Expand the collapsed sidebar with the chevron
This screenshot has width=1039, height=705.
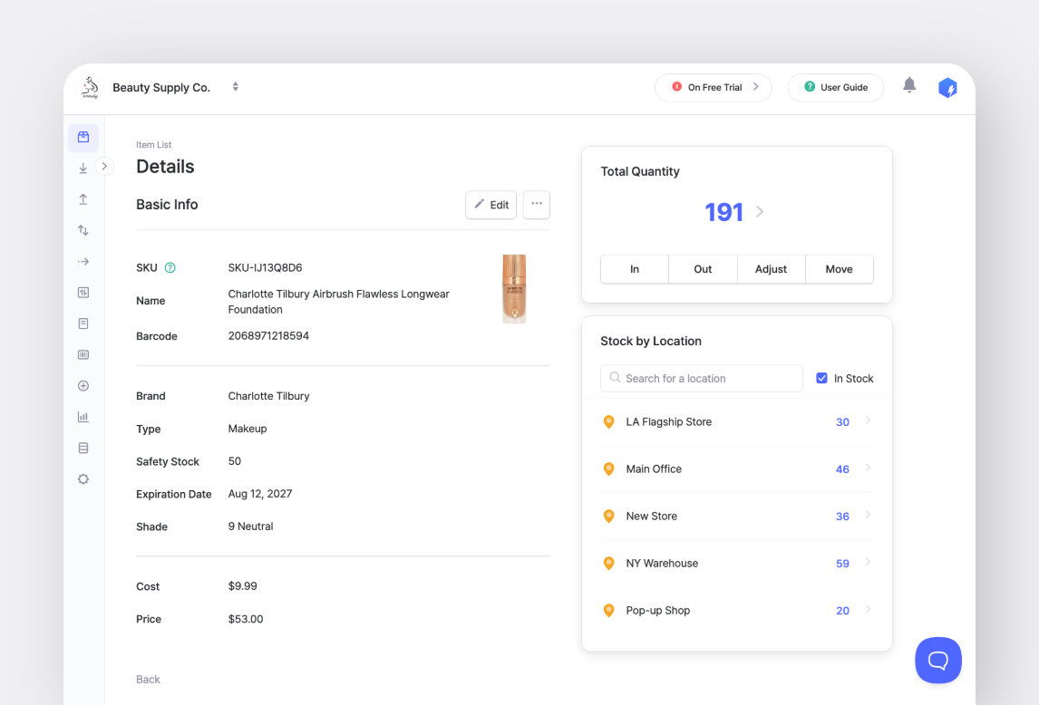pyautogui.click(x=104, y=166)
